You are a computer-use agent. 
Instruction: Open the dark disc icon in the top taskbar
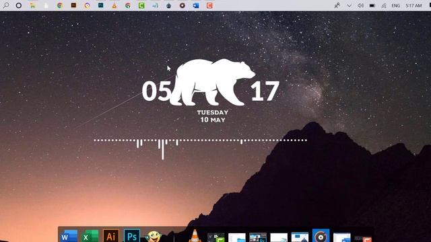pyautogui.click(x=183, y=5)
